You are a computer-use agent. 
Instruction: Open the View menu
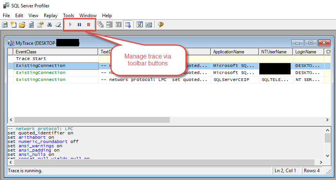(33, 16)
